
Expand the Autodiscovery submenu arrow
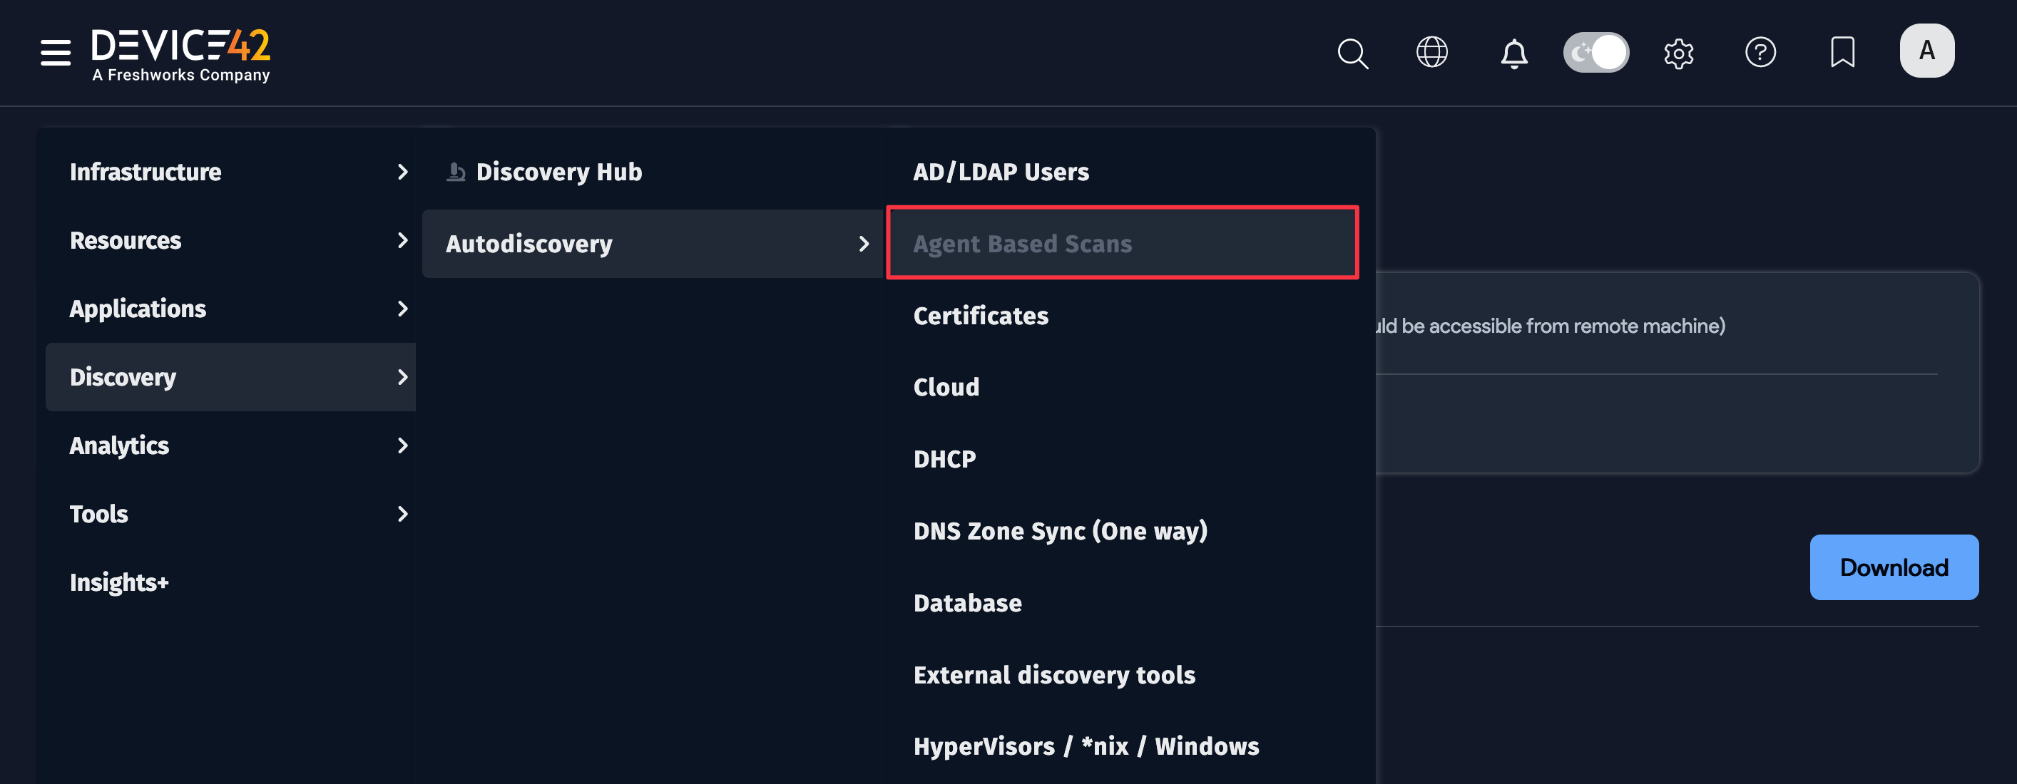coord(864,243)
